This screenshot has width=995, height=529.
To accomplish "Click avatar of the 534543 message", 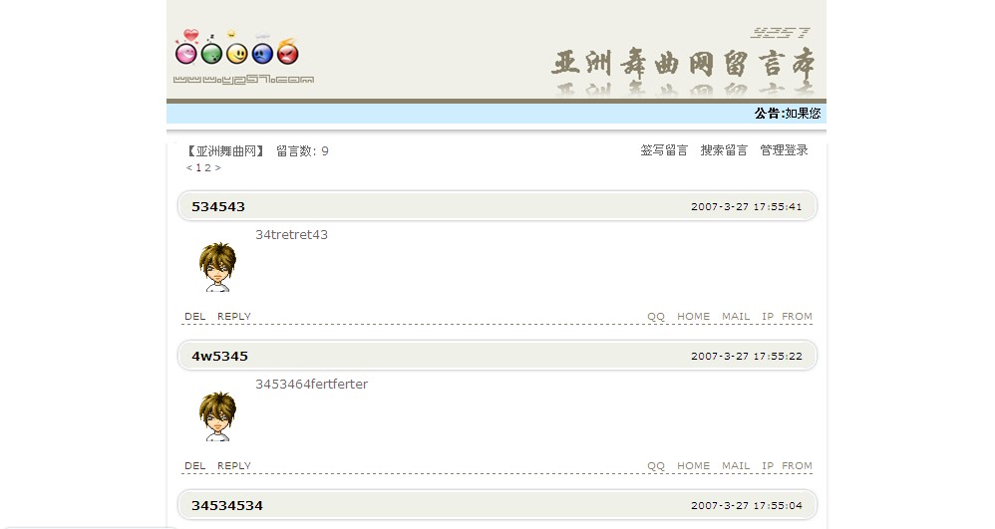I will [x=217, y=267].
